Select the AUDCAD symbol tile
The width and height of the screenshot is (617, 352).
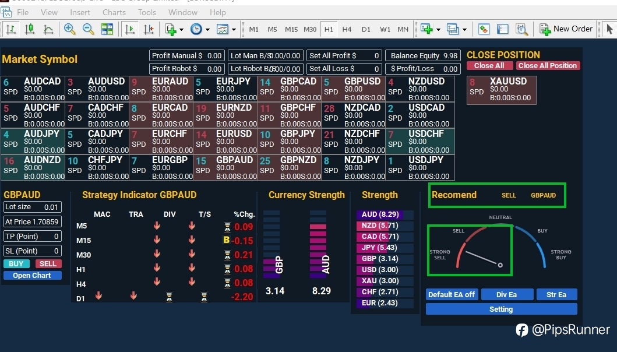pos(33,89)
